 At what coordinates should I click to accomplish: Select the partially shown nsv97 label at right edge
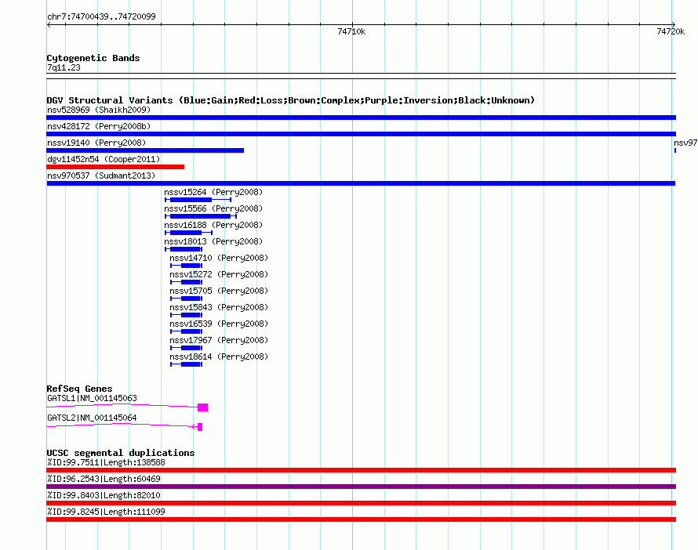click(685, 143)
